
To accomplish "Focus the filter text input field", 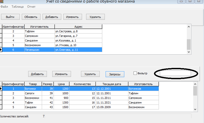I will pyautogui.click(x=175, y=73).
